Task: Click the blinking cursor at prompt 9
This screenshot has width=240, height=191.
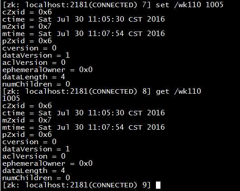Action: 158,185
